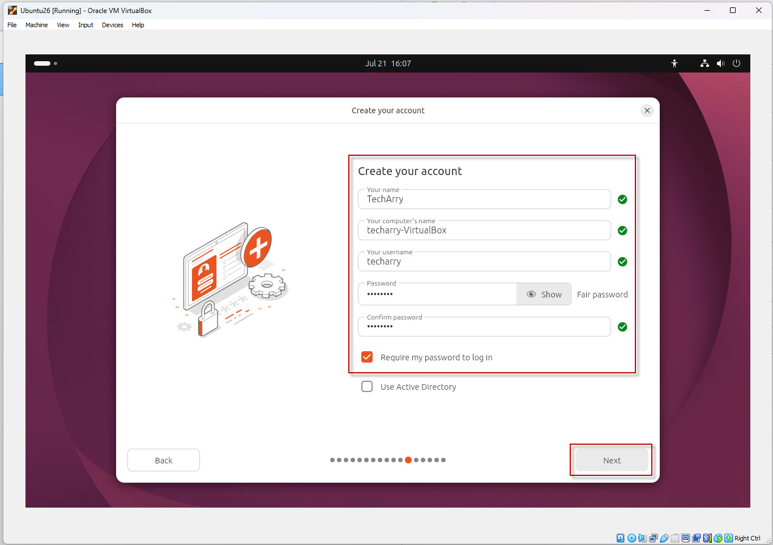Close the installer dialog with X button
Image resolution: width=773 pixels, height=545 pixels.
pos(647,110)
